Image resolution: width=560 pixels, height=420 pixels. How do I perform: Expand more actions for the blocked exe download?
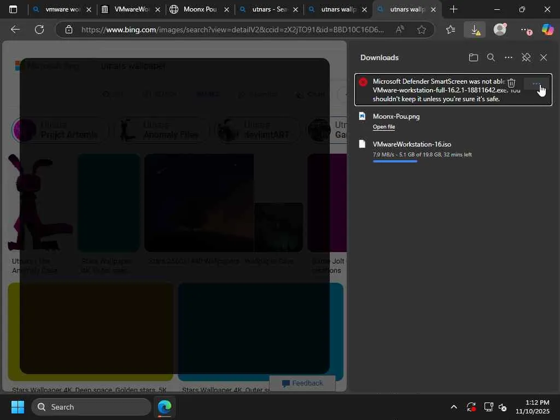(536, 84)
